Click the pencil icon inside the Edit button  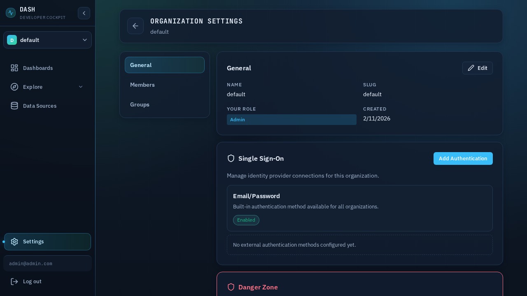(471, 68)
